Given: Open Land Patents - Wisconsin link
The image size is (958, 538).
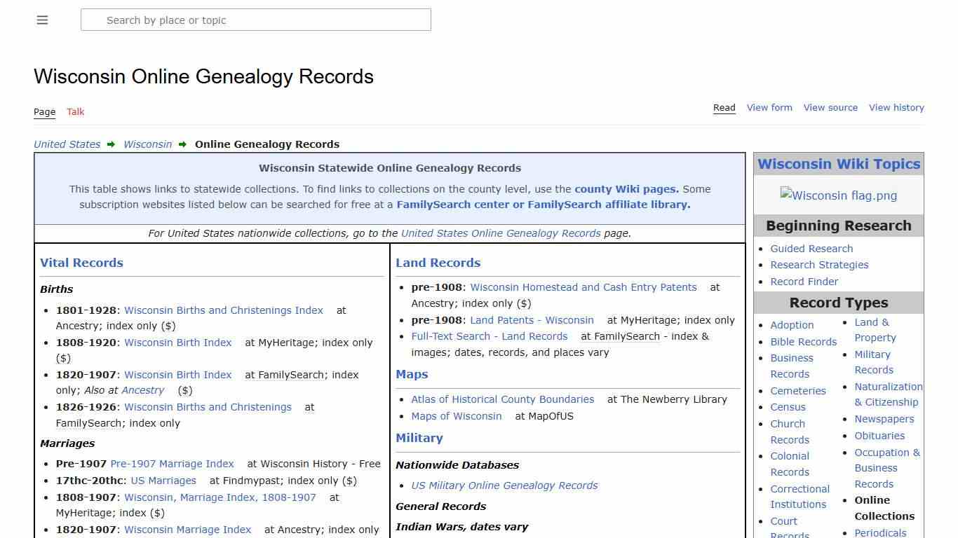Looking at the screenshot, I should [x=532, y=319].
